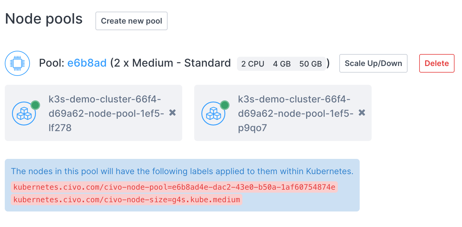Remove node ending in lf278
The height and width of the screenshot is (227, 462).
click(172, 113)
